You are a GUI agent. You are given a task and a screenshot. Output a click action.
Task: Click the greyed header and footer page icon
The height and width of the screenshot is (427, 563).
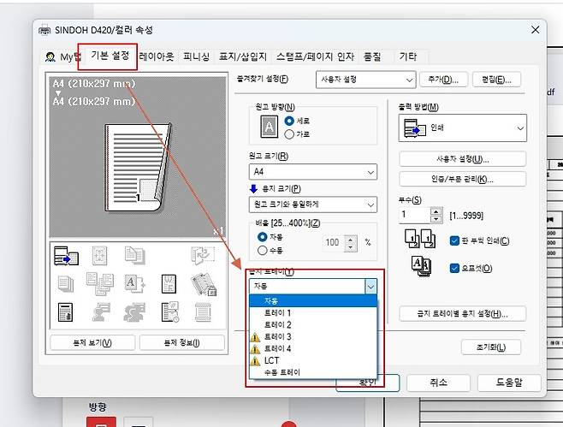click(204, 312)
